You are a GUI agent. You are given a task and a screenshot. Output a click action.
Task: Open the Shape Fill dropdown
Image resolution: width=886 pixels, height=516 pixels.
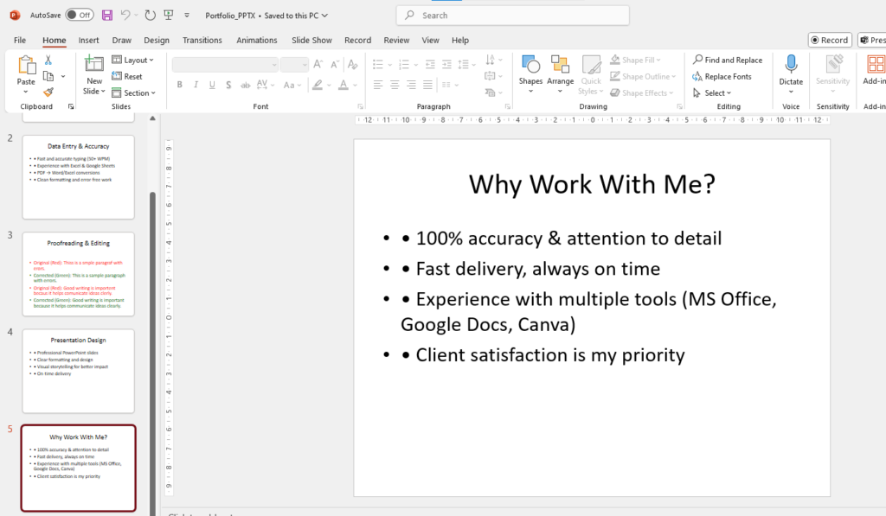click(x=636, y=60)
